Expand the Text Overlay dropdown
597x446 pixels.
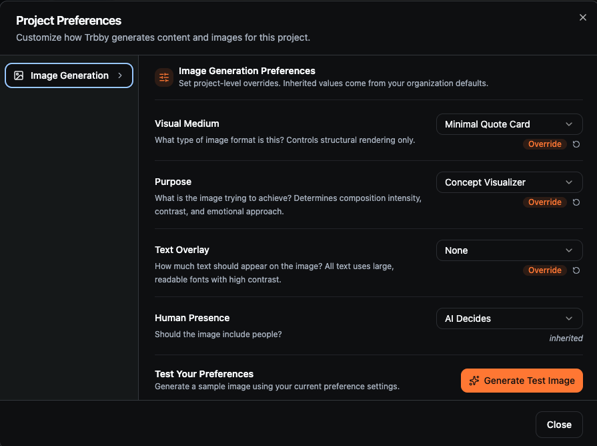click(510, 250)
